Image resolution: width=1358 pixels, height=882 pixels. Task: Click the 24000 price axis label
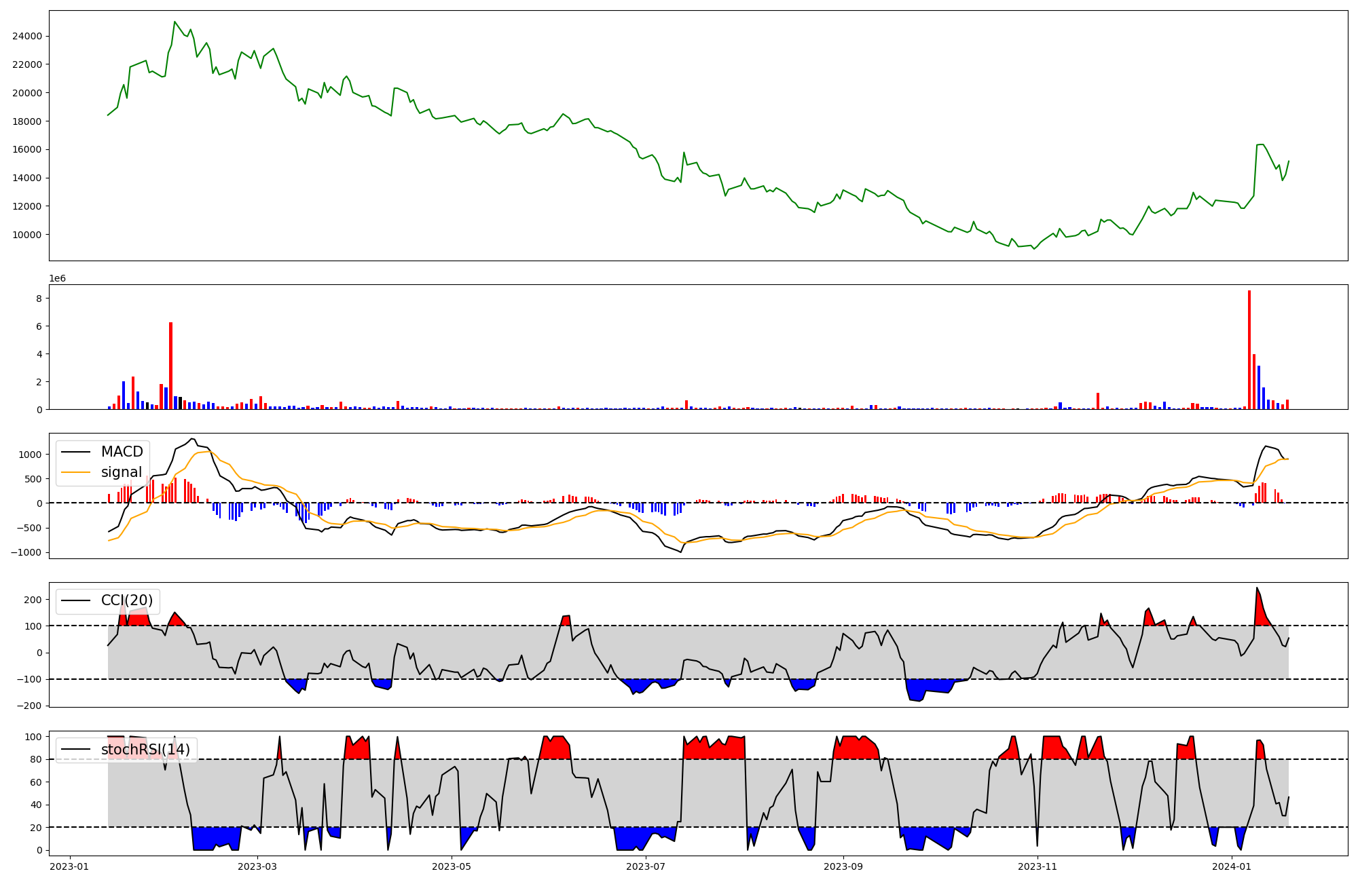pyautogui.click(x=27, y=36)
